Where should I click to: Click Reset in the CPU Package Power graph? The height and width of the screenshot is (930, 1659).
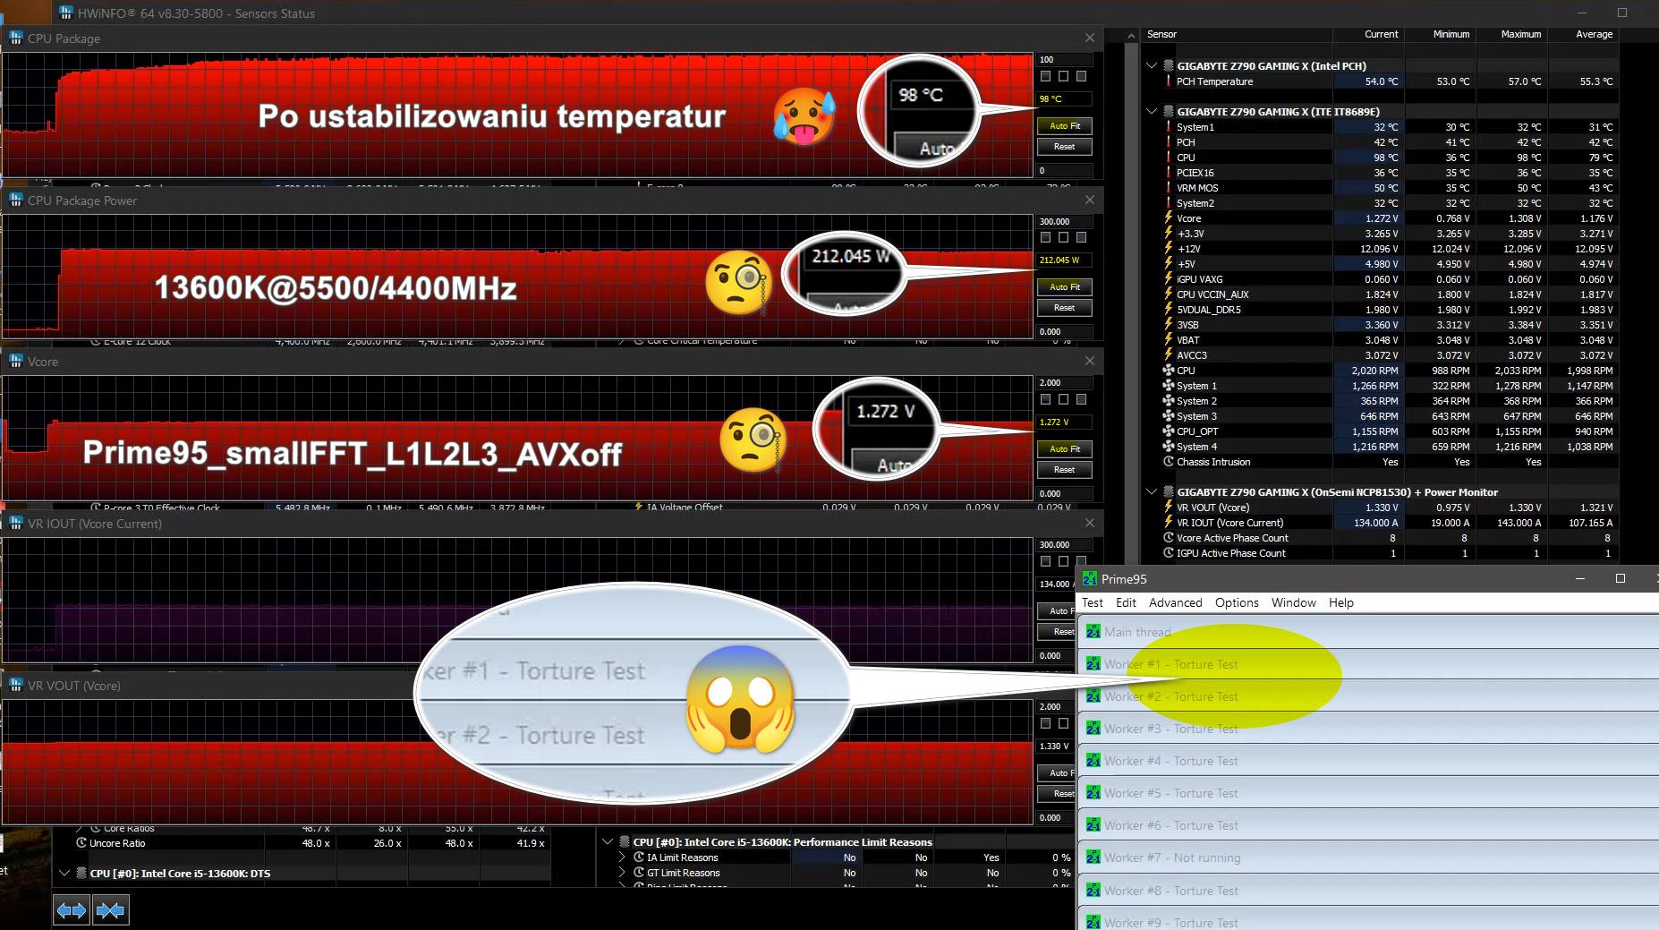[x=1065, y=308]
